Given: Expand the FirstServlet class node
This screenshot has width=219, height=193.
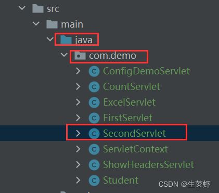Looking at the screenshot, I should click(79, 118).
